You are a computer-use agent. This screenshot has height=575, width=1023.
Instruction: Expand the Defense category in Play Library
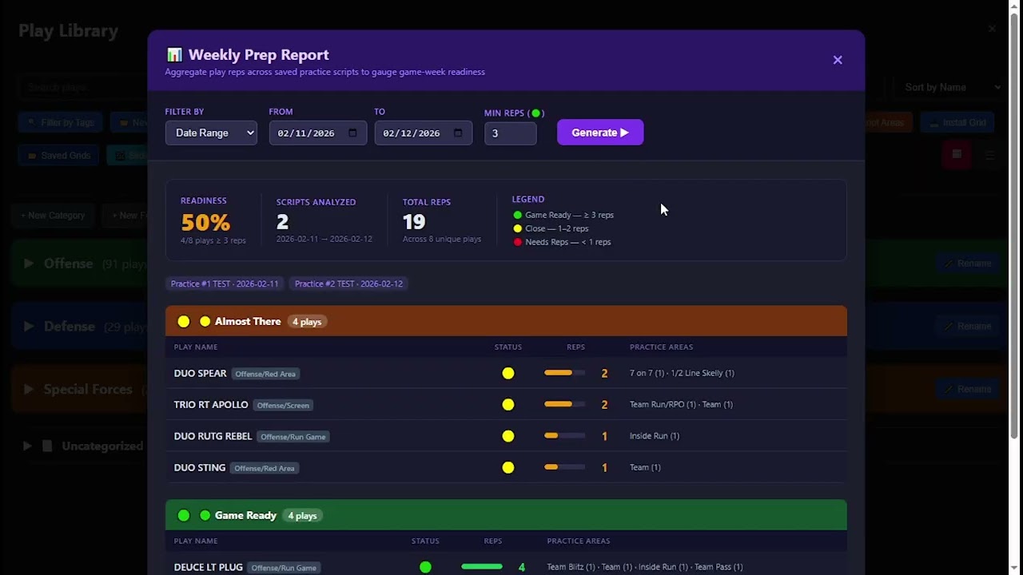tap(29, 327)
